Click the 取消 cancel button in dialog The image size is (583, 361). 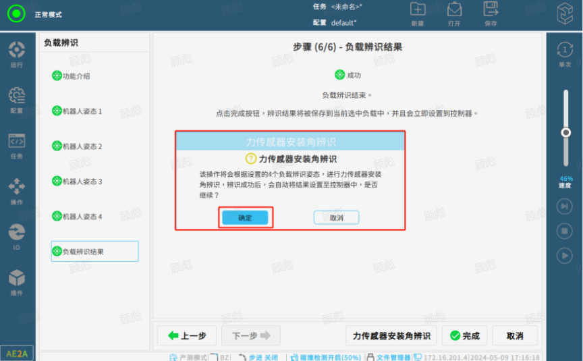(336, 218)
